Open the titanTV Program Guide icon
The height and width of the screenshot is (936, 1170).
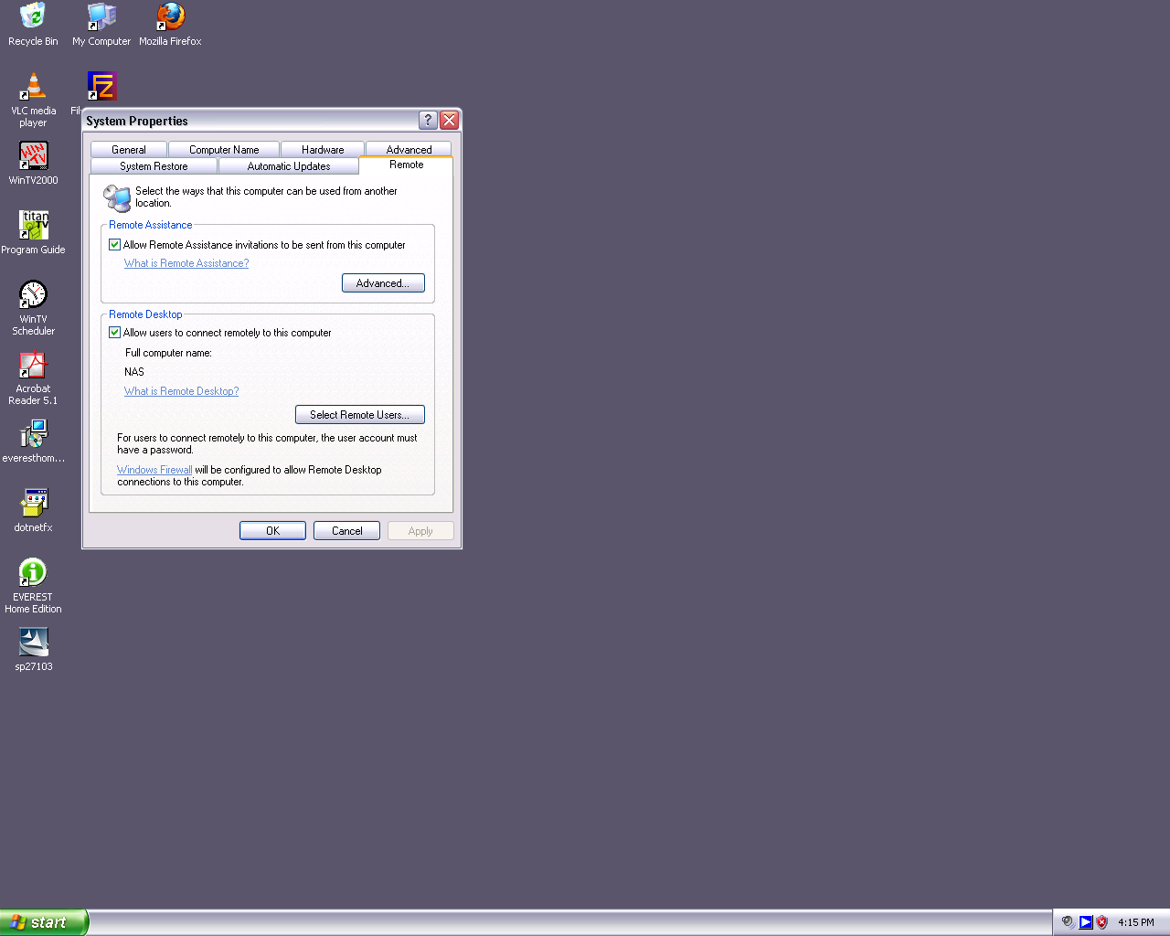click(x=33, y=225)
